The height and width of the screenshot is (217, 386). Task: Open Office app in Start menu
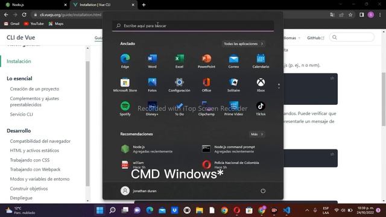206,84
